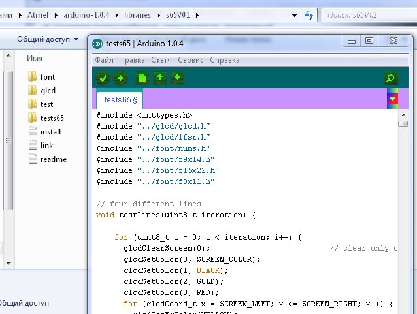The height and width of the screenshot is (314, 417).
Task: Click the Поиск: s65V01 search field
Action: point(370,15)
